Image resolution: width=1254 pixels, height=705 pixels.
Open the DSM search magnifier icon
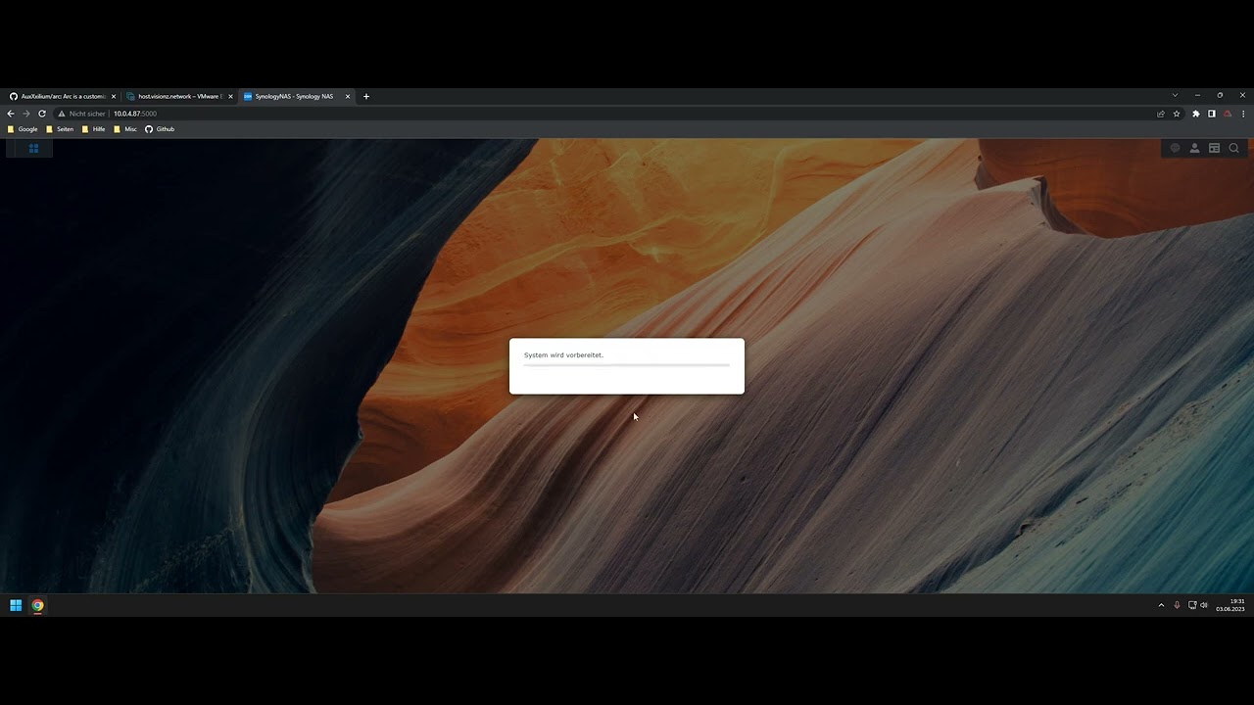1233,149
